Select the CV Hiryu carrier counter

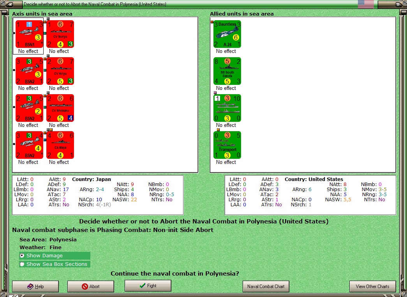60,71
